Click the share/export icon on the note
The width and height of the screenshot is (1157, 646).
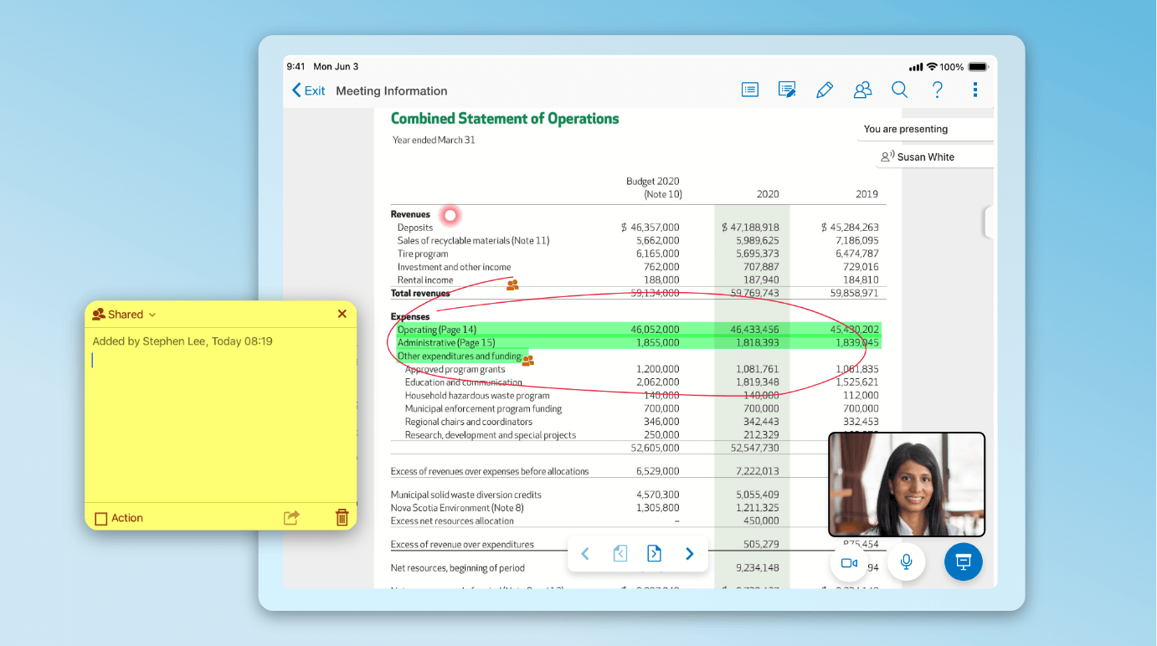coord(291,518)
